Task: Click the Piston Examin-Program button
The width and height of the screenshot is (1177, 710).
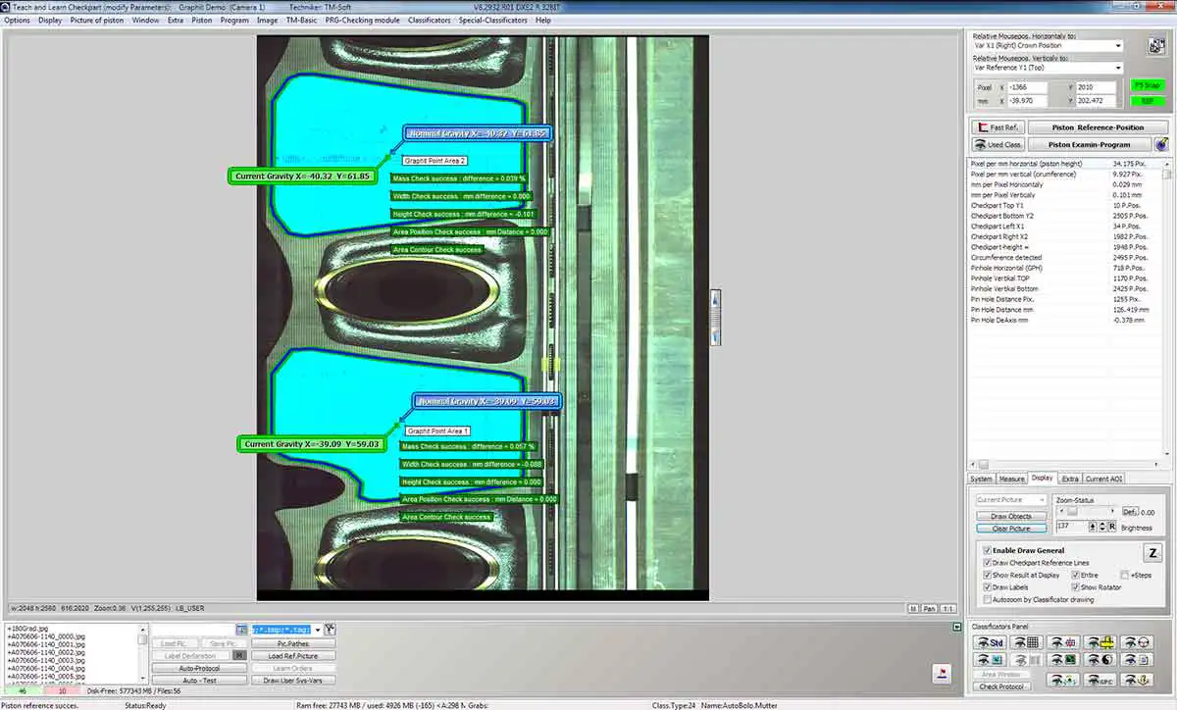Action: click(1089, 144)
